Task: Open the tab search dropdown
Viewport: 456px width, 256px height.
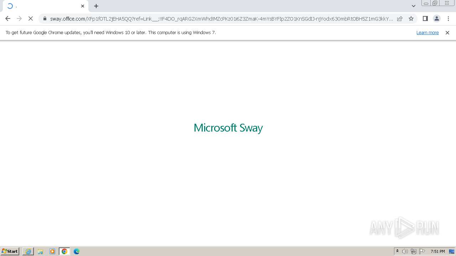Action: point(413,6)
